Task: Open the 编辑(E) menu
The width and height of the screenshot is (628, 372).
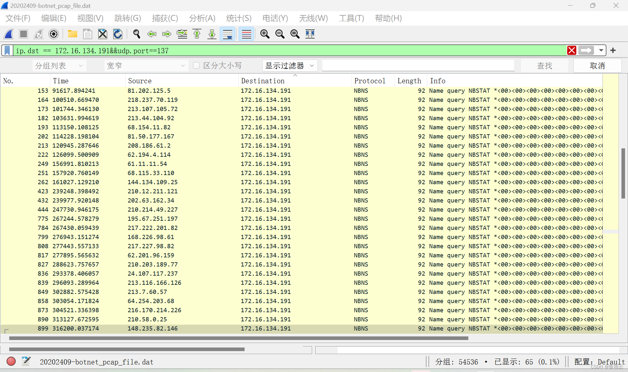Action: [54, 18]
